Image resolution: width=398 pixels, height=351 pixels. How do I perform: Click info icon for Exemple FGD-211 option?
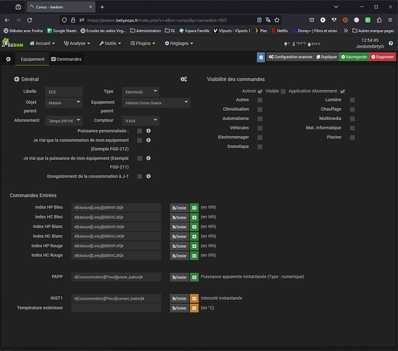(149, 158)
